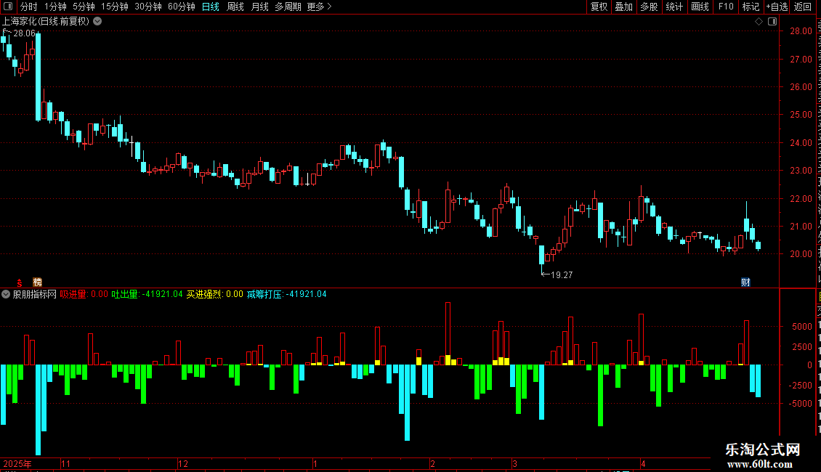Click the 20.00 price axis label
The width and height of the screenshot is (821, 472).
tap(801, 254)
